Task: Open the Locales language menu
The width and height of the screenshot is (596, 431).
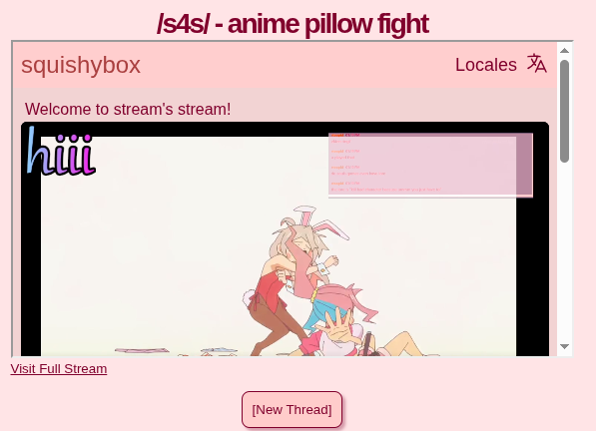Action: (x=486, y=65)
